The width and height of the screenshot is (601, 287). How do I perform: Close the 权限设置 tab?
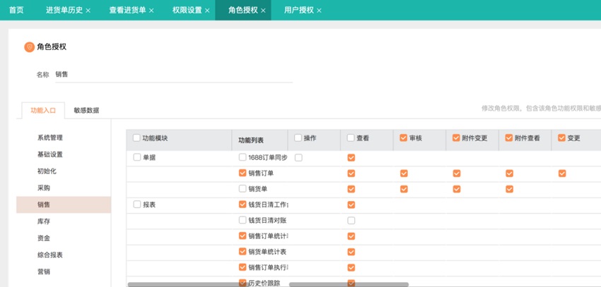(207, 11)
